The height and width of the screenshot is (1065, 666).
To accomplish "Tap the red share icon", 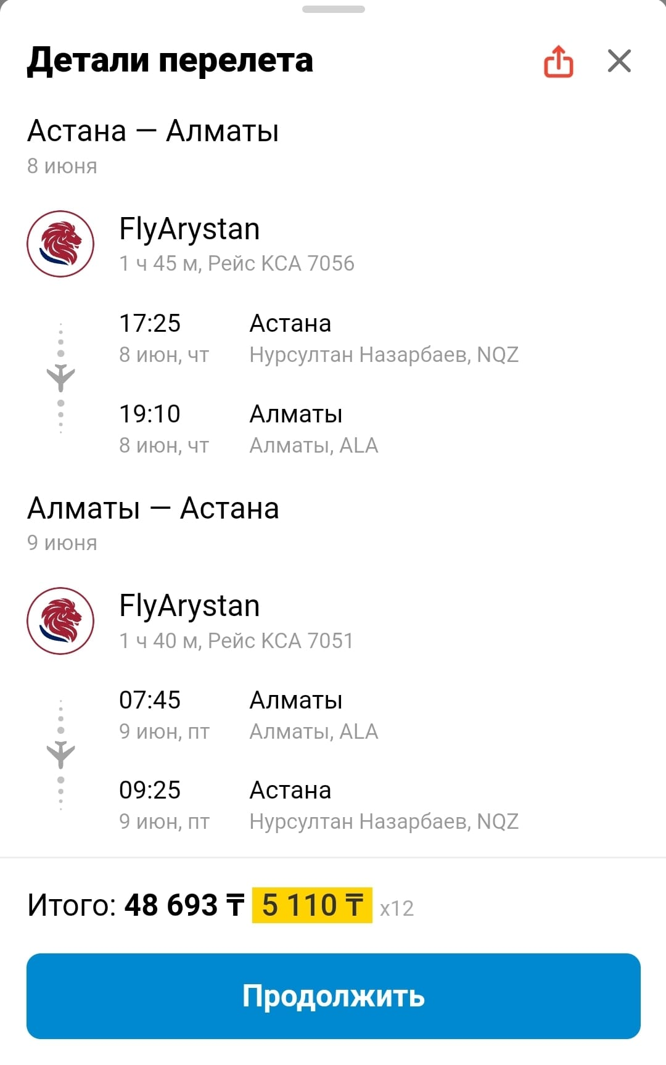I will tap(559, 62).
